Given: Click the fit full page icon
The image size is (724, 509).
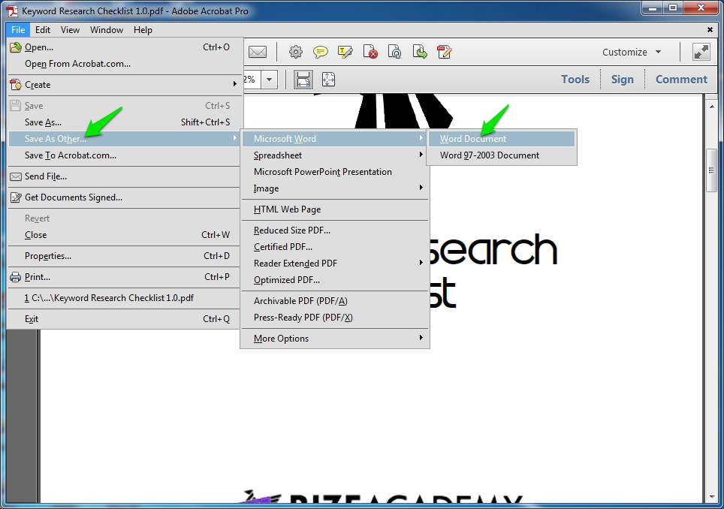Looking at the screenshot, I should (x=328, y=79).
